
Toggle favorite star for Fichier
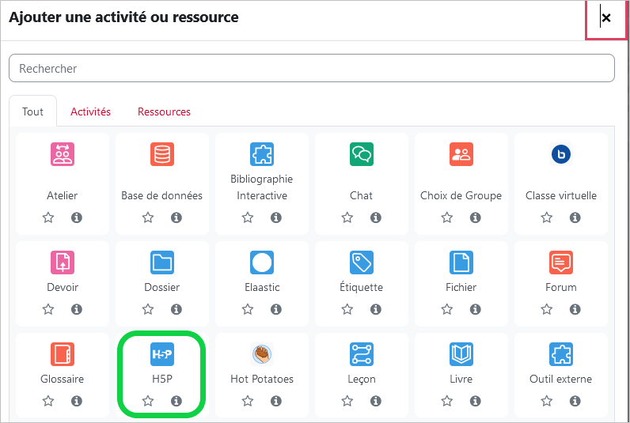coord(447,309)
